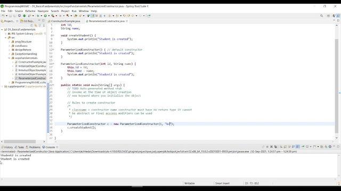Collapse the main method fold marker
Screen dimensions: 341x191
click(53, 85)
